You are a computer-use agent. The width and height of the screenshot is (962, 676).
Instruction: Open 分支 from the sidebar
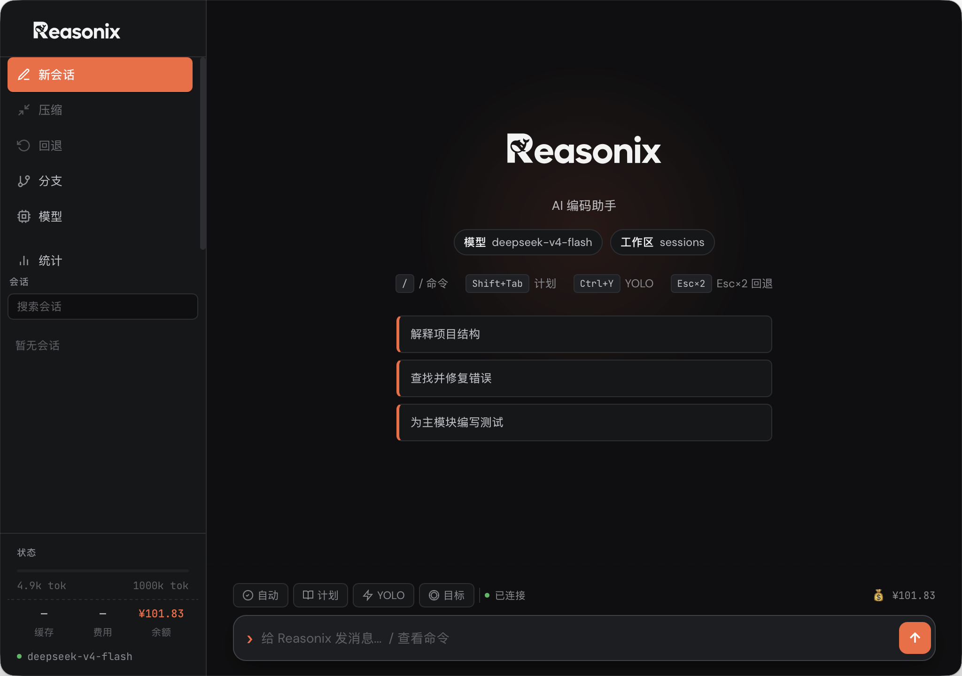(100, 181)
